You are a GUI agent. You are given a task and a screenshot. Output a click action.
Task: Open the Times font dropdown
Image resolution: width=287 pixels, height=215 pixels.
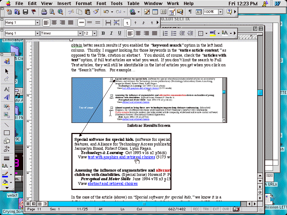click(x=80, y=33)
